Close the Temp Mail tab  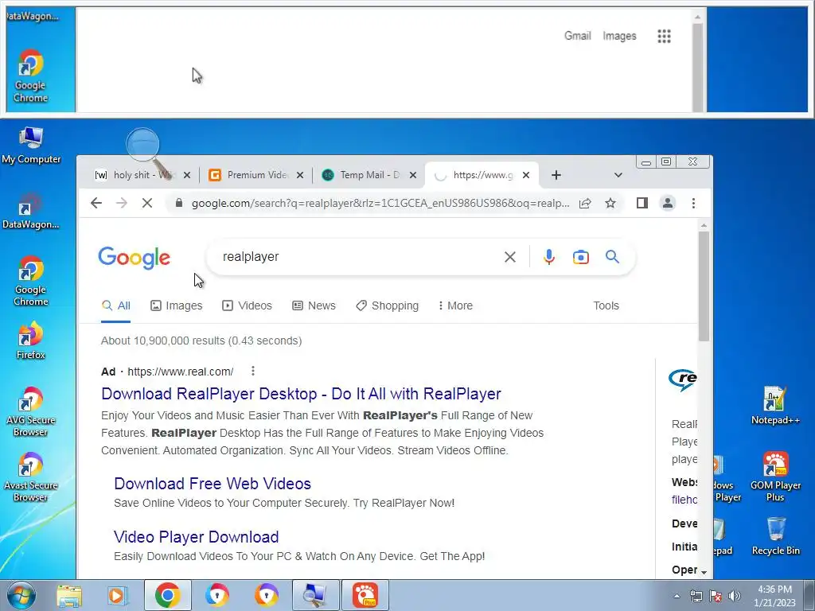pyautogui.click(x=413, y=175)
